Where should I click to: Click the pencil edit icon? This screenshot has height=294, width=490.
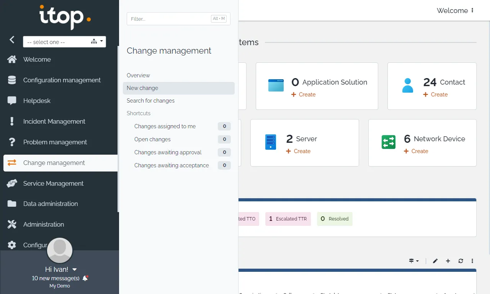(435, 261)
